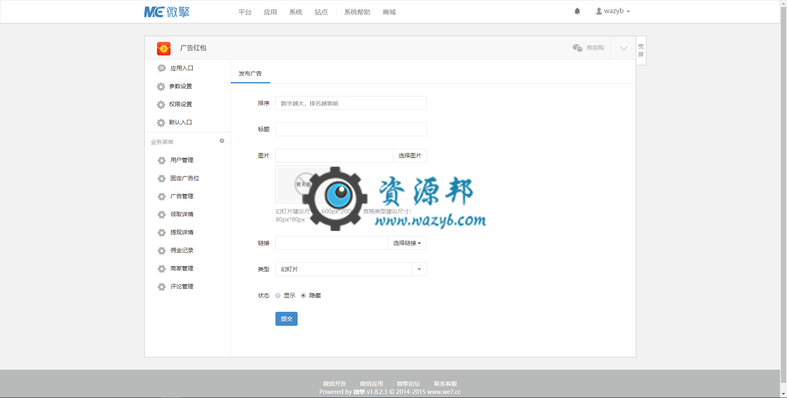Click the gear icon beside 提现详情
Viewport: 787px width, 398px height.
[x=162, y=233]
